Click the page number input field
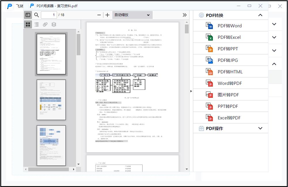Image resolution: width=288 pixels, height=187 pixels. pyautogui.click(x=49, y=15)
